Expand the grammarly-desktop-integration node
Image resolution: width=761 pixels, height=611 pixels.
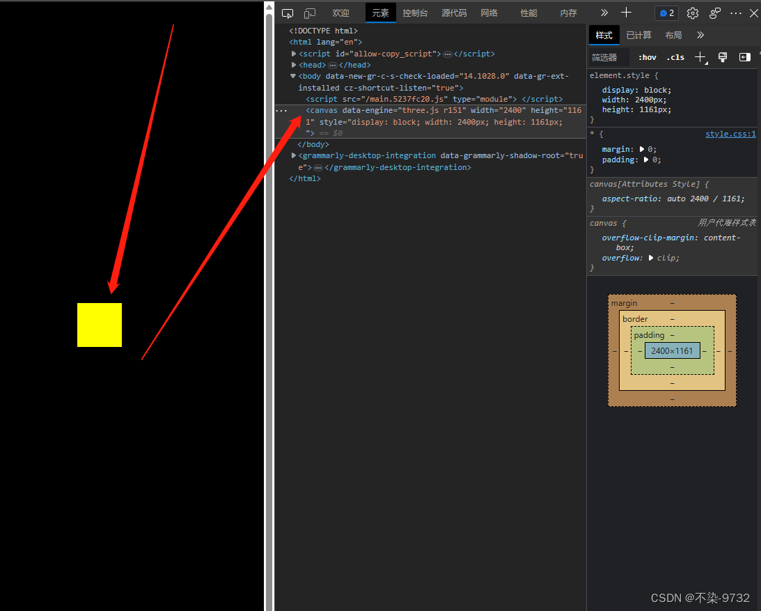coord(294,155)
